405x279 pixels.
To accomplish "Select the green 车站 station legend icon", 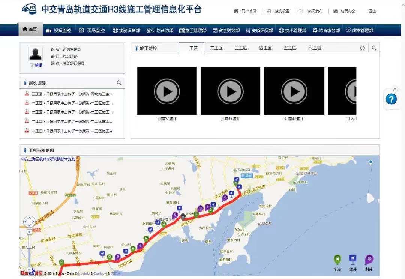I will [x=337, y=259].
